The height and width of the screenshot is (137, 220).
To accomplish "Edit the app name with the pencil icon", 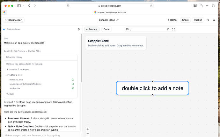I will pyautogui.click(x=118, y=20).
